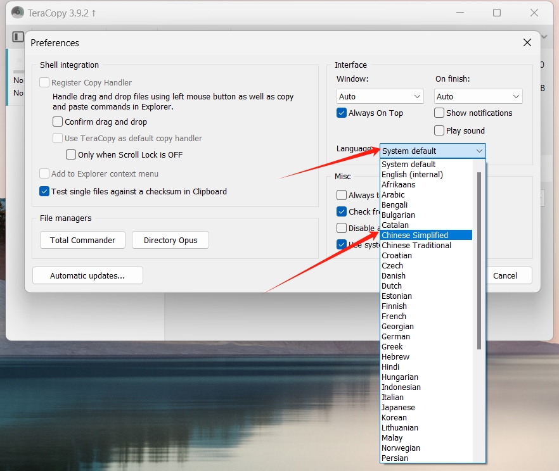The width and height of the screenshot is (559, 471).
Task: Select Georgian language option
Action: point(427,327)
